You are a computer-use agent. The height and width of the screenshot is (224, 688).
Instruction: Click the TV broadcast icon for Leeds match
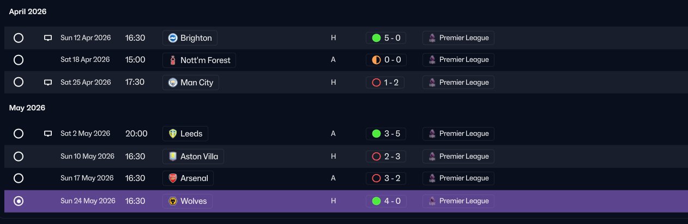pyautogui.click(x=48, y=134)
